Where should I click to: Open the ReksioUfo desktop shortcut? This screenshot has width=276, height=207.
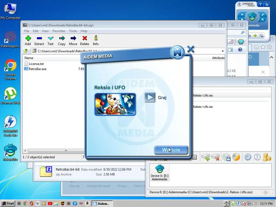(11, 152)
